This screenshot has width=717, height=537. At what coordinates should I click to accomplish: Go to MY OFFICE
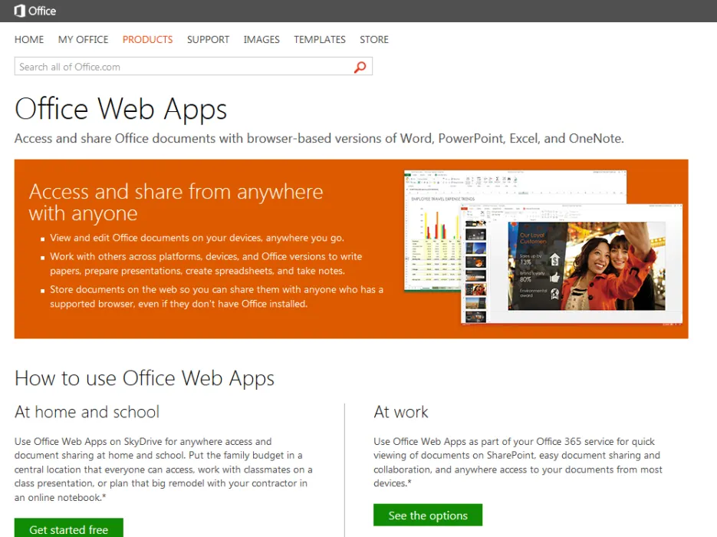pyautogui.click(x=84, y=40)
